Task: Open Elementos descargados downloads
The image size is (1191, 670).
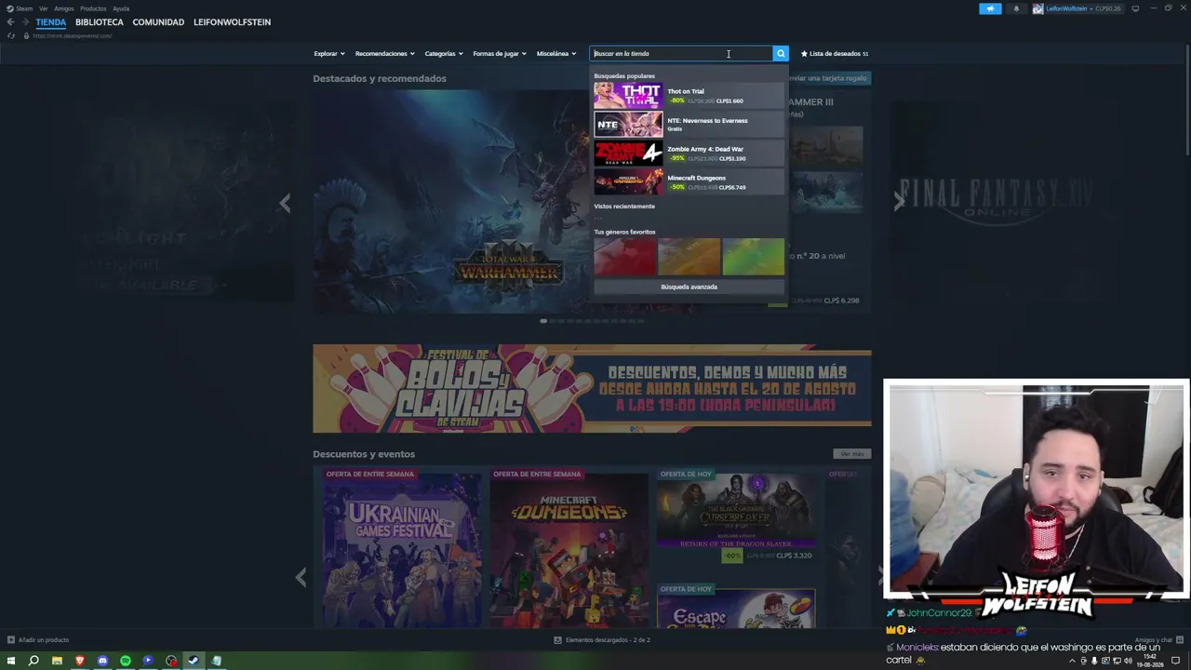Action: click(608, 640)
